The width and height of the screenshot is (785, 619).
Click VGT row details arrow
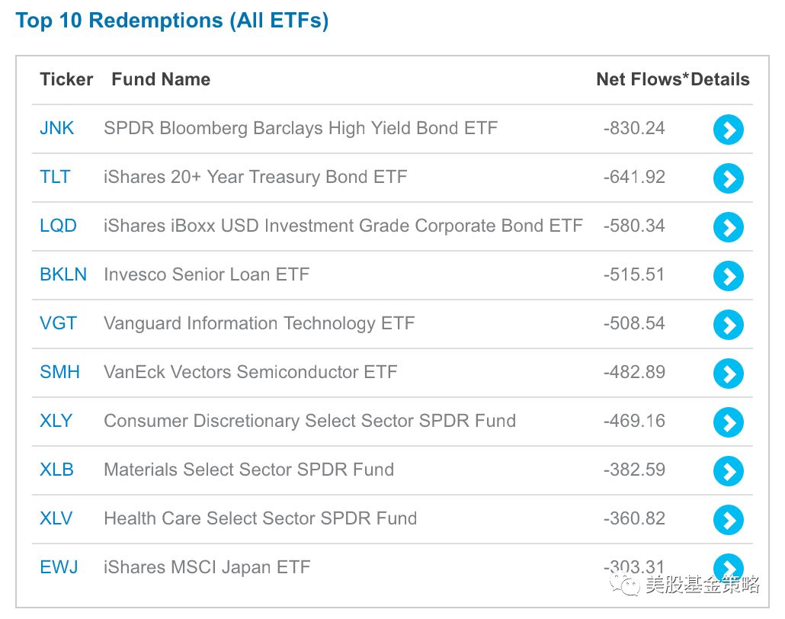click(x=728, y=325)
